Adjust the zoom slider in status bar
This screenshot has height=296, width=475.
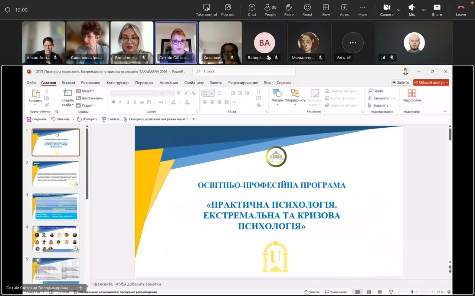click(x=412, y=292)
